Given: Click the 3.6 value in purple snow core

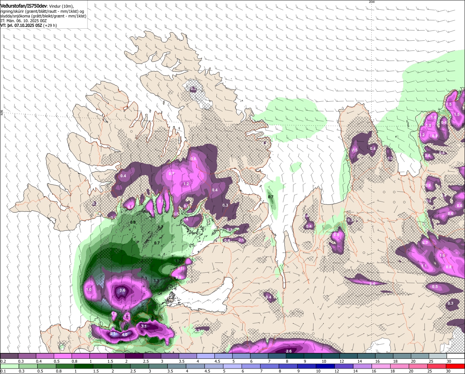Looking at the screenshot, I should (x=122, y=290).
